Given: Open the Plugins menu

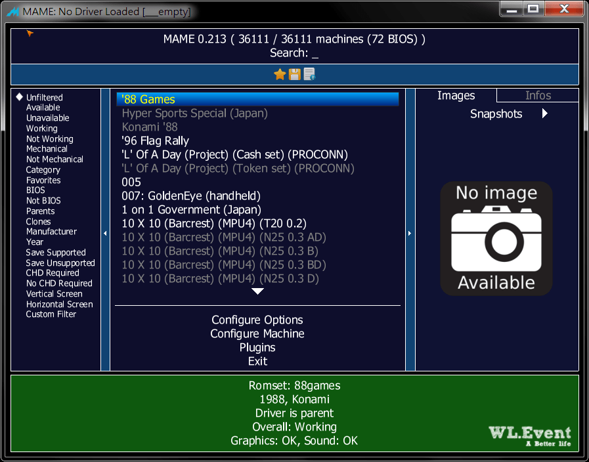Looking at the screenshot, I should (x=257, y=348).
